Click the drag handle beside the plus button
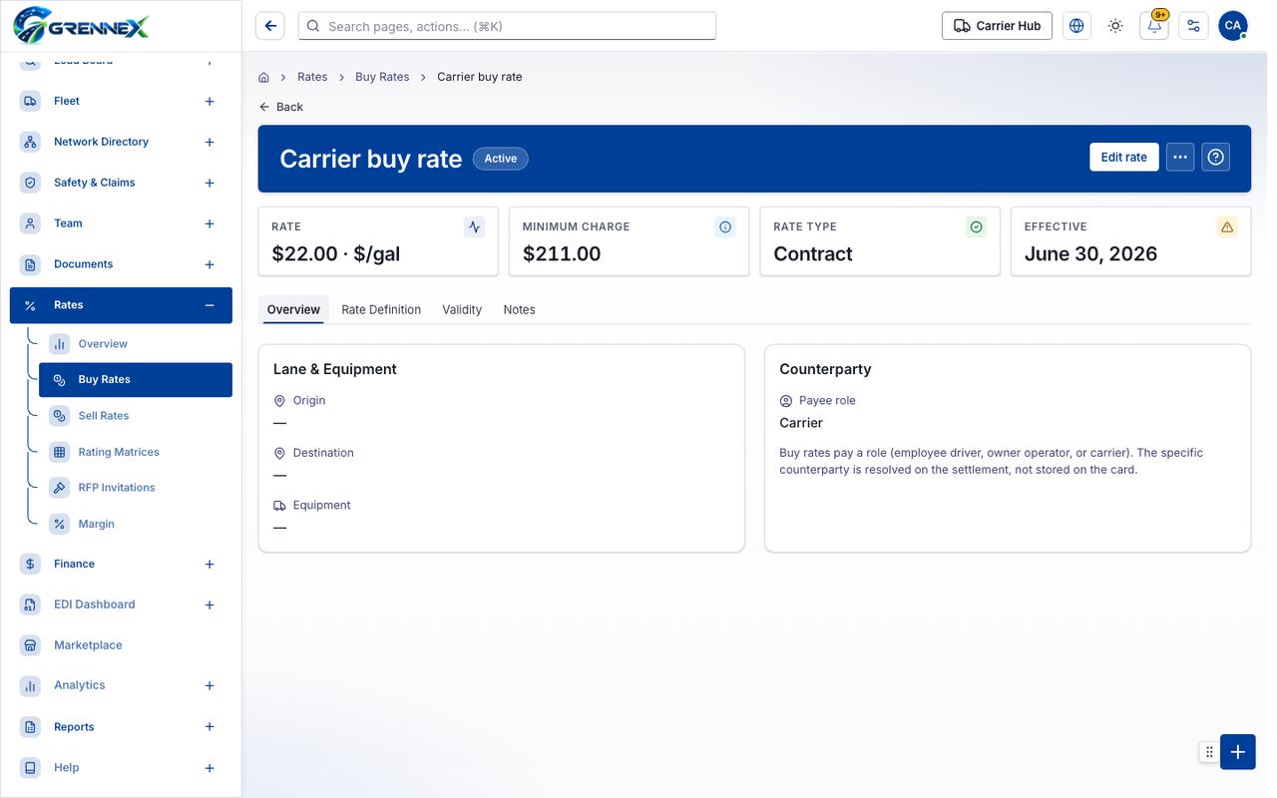1277x798 pixels. pyautogui.click(x=1209, y=752)
